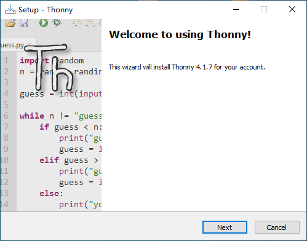
Task: Select the guess.py tab label
Action: coord(12,45)
